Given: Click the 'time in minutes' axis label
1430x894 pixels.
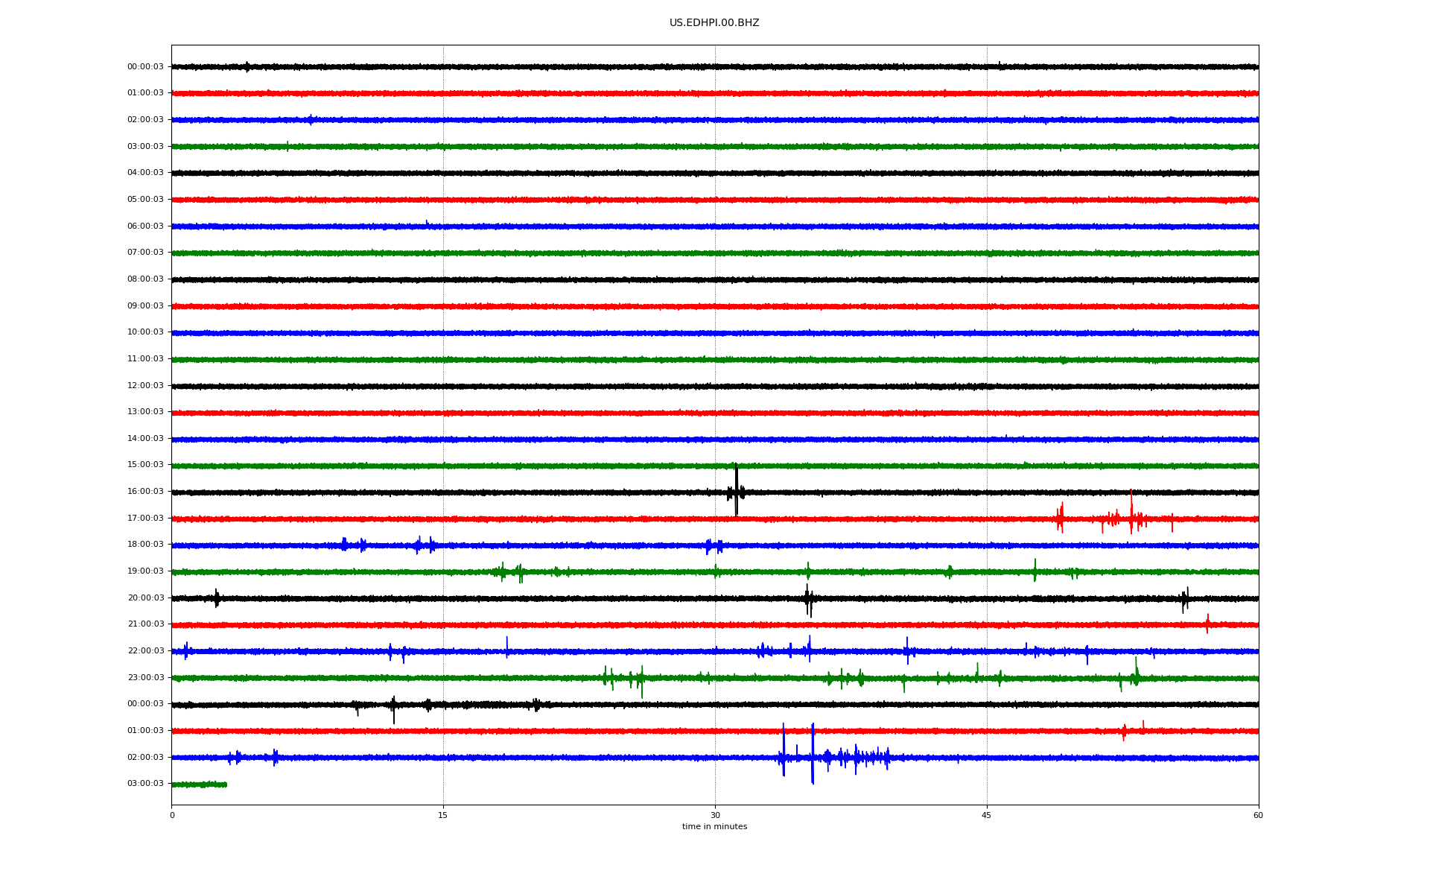Looking at the screenshot, I should tap(714, 826).
